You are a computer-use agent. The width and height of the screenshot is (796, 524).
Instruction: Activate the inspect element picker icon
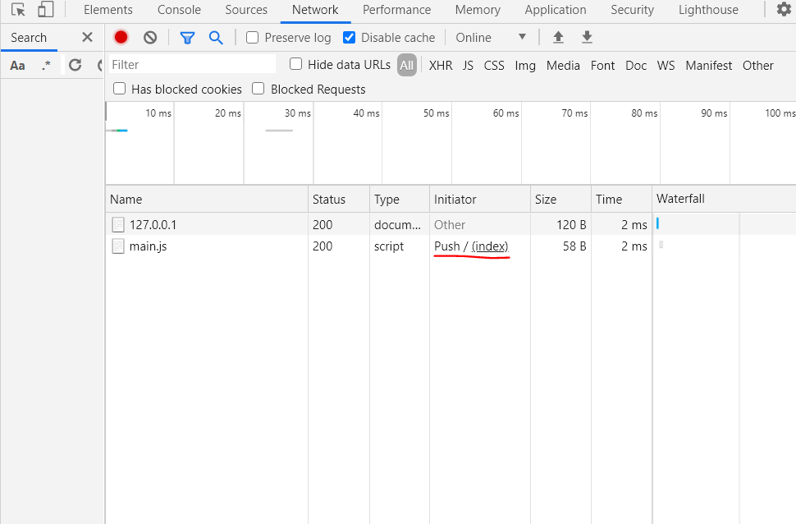click(x=18, y=10)
